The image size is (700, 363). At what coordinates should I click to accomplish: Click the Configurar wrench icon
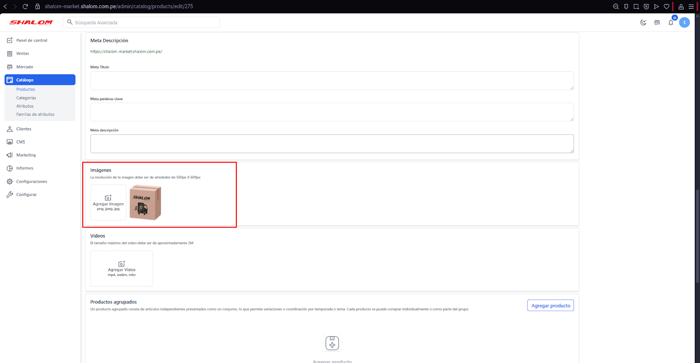10,195
